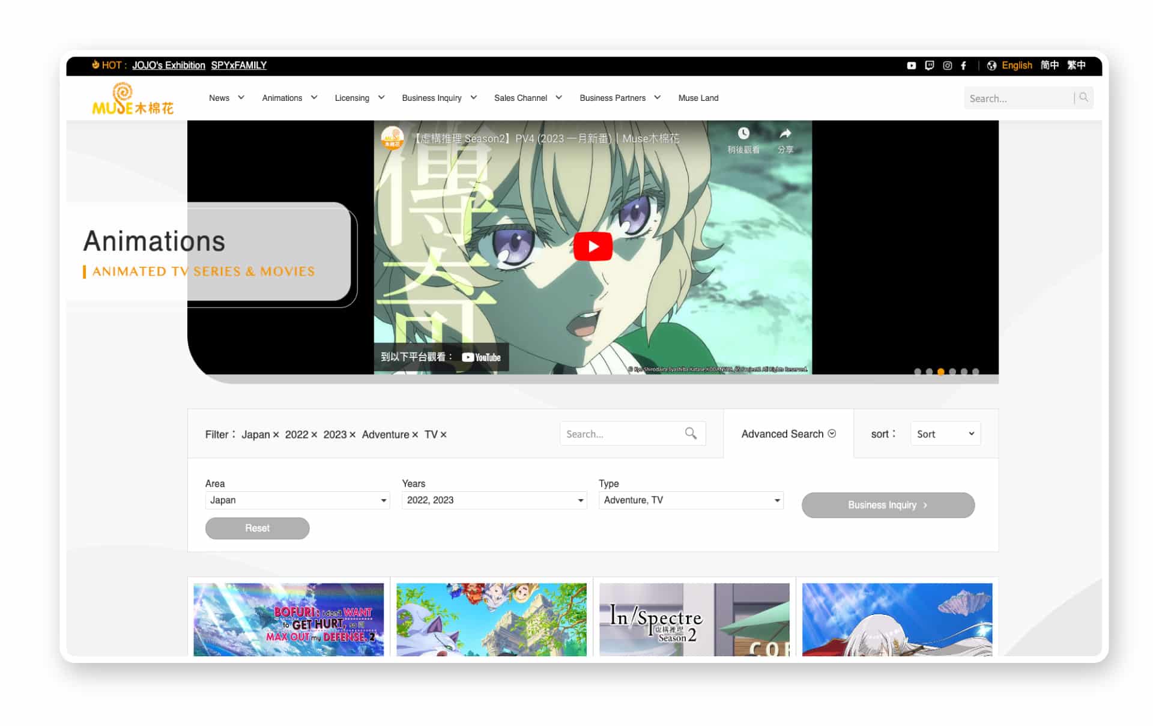Image resolution: width=1153 pixels, height=726 pixels.
Task: Click the Watch Later clock icon on video
Action: [x=743, y=133]
